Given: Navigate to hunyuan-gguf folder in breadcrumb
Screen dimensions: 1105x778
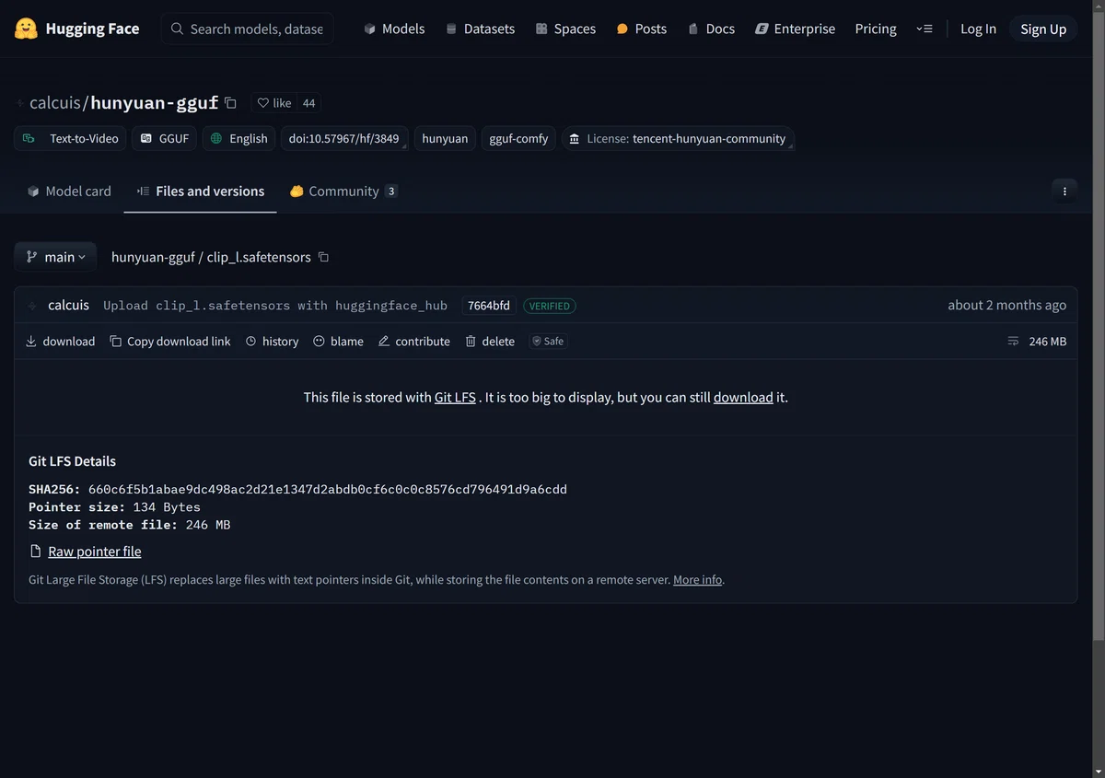Looking at the screenshot, I should (x=153, y=257).
